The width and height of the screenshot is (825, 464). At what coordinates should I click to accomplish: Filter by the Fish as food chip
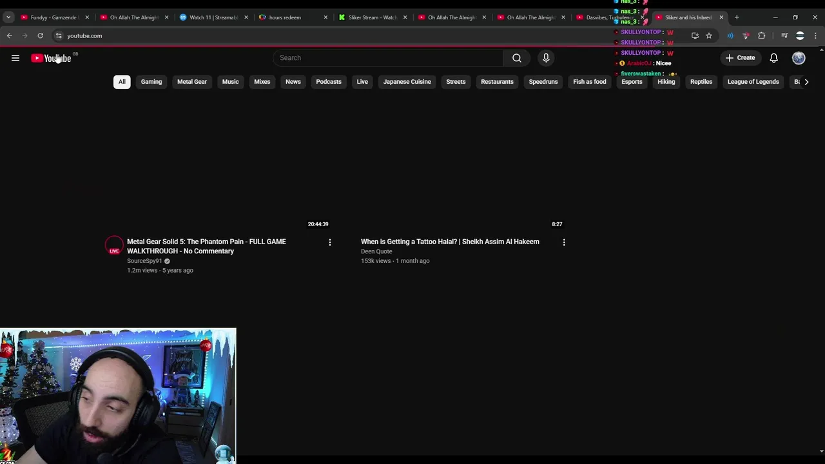click(x=590, y=82)
